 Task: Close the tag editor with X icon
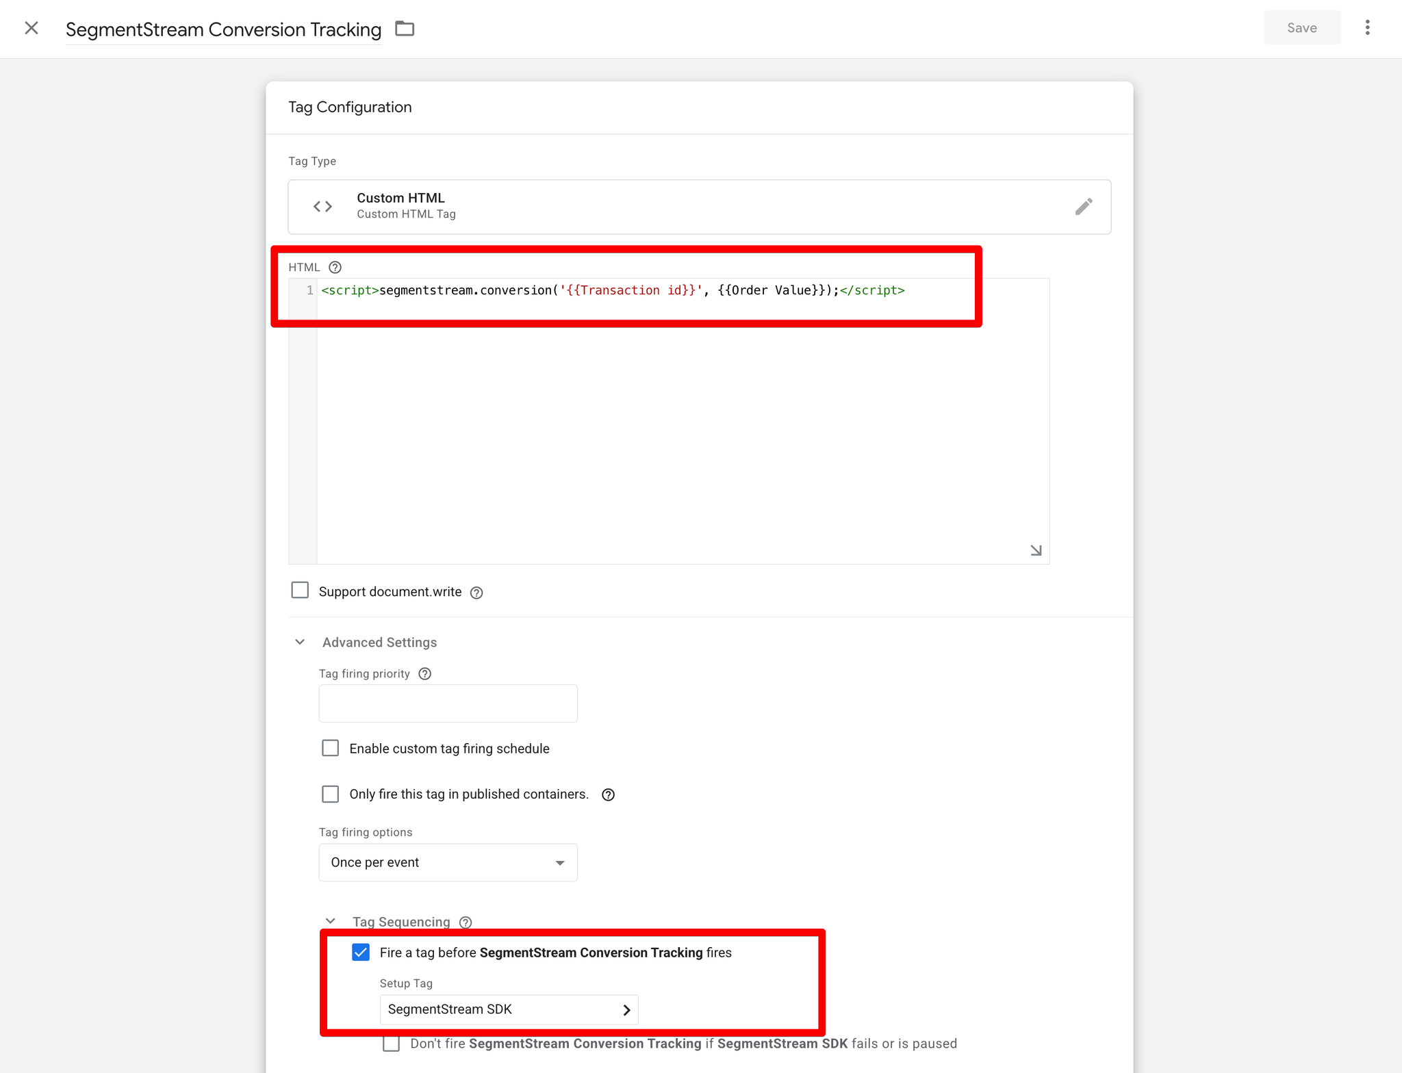(x=31, y=28)
